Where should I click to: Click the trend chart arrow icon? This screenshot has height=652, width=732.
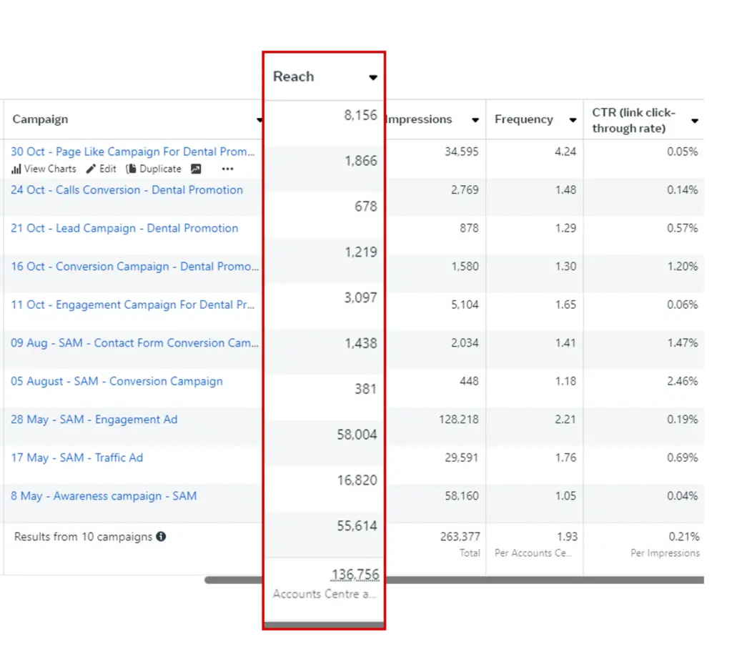(x=196, y=169)
